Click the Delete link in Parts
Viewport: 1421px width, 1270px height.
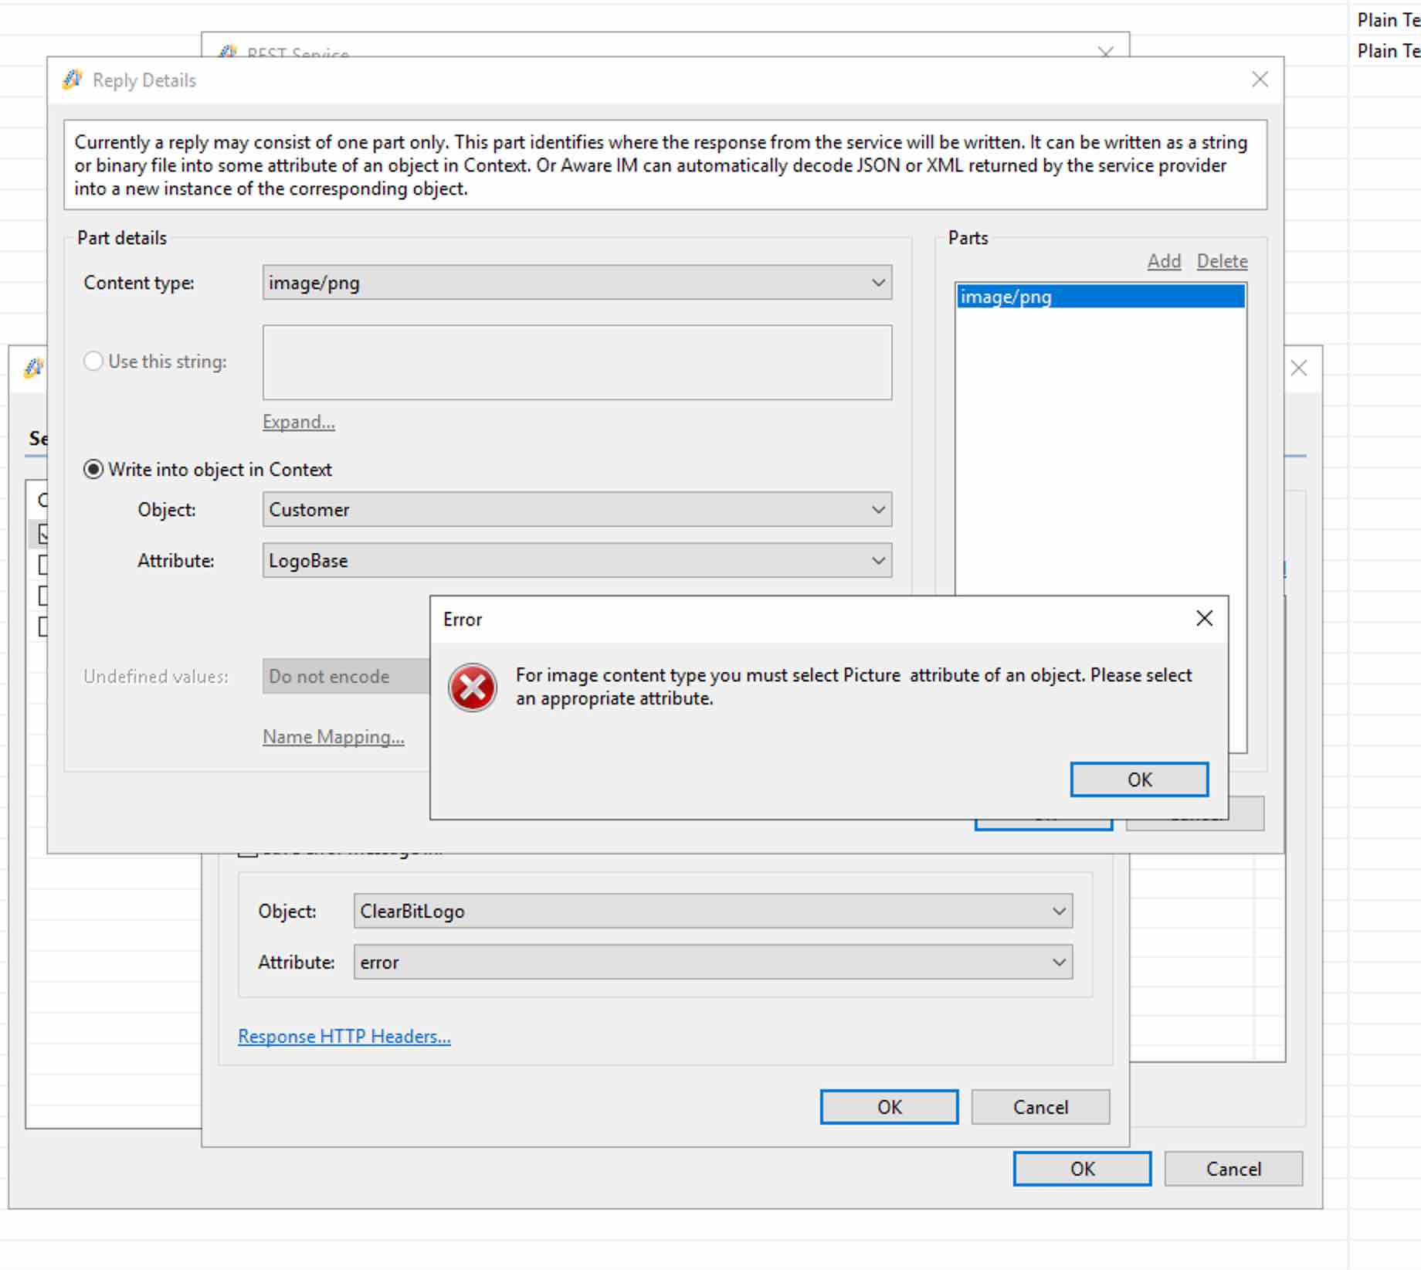(x=1222, y=261)
